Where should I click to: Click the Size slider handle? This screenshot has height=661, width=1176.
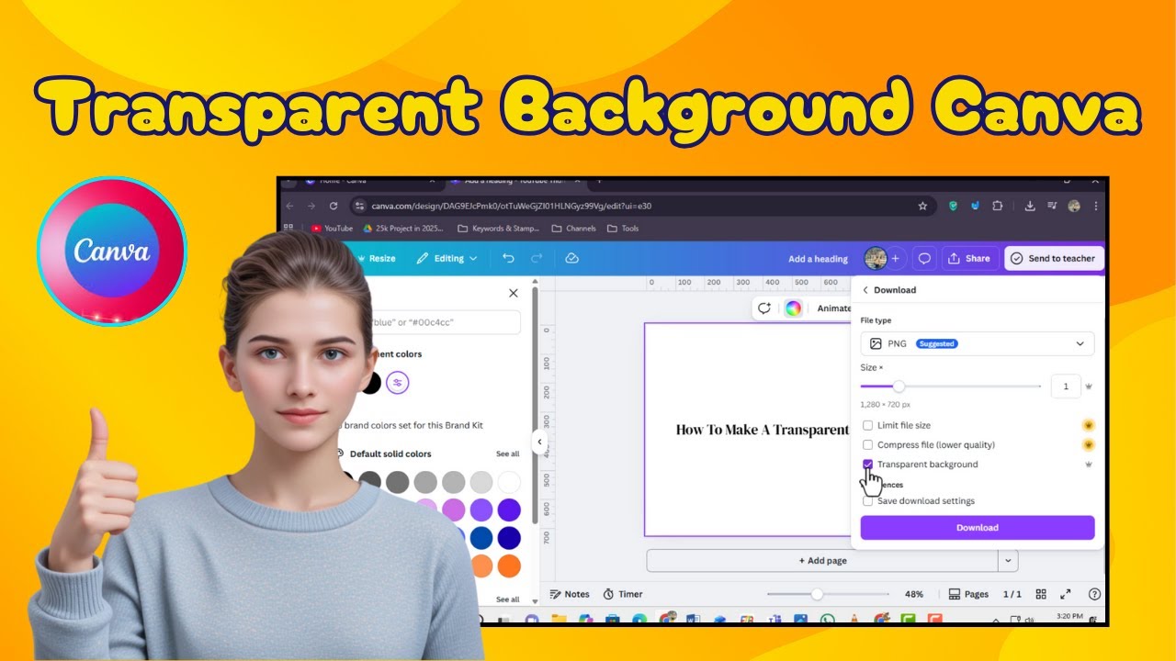pos(899,387)
